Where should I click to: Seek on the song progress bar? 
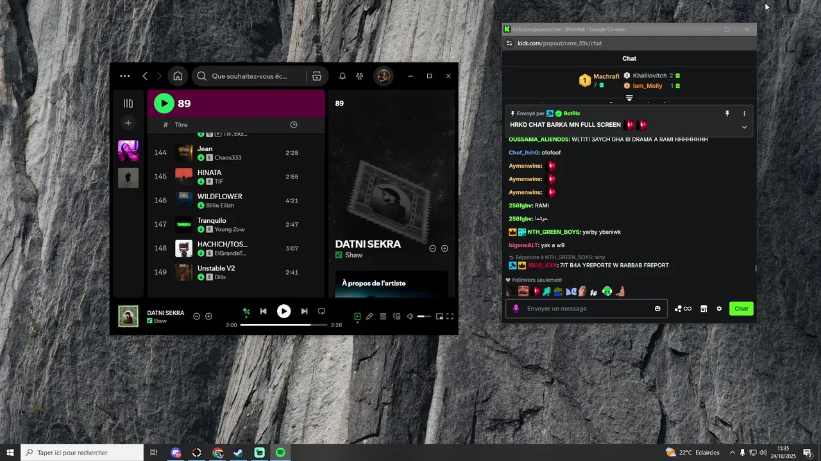[x=284, y=325]
